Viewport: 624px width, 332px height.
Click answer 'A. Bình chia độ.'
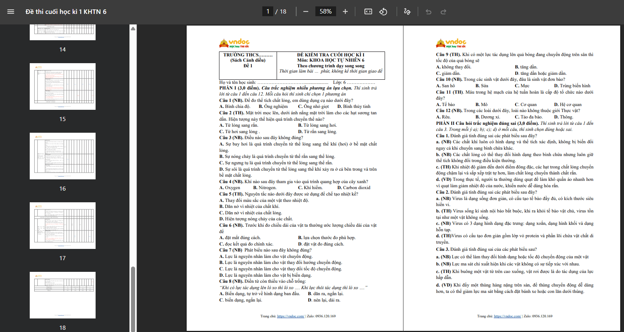(235, 106)
